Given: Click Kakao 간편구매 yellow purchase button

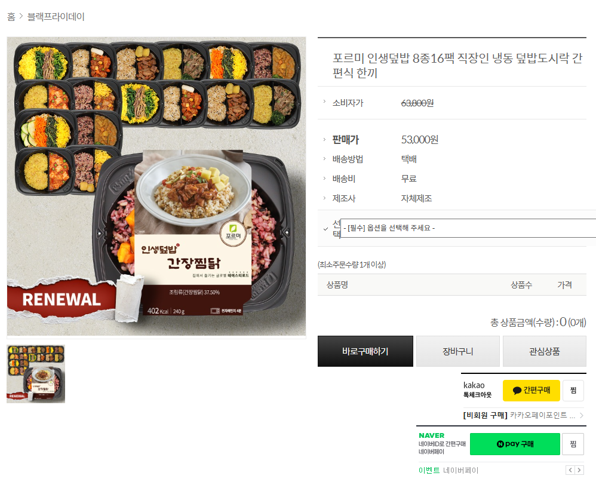Looking at the screenshot, I should click(x=532, y=390).
